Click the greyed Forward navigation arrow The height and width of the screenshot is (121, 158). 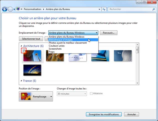[x=10, y=9]
